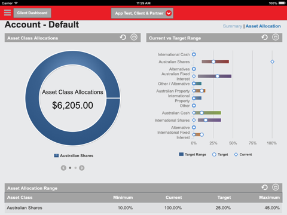Toggle the Target Range legend item
The height and width of the screenshot is (215, 287).
pyautogui.click(x=193, y=155)
